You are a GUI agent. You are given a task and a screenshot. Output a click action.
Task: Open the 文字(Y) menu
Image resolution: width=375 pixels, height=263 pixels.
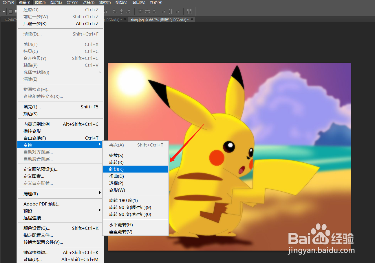(x=72, y=3)
